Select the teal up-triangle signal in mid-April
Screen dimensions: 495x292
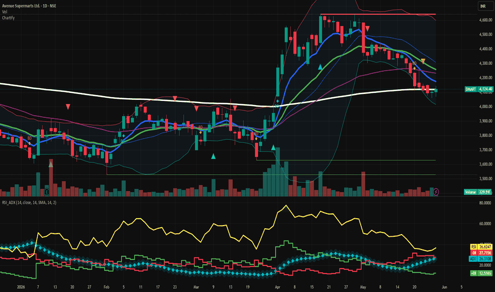pyautogui.click(x=320, y=67)
